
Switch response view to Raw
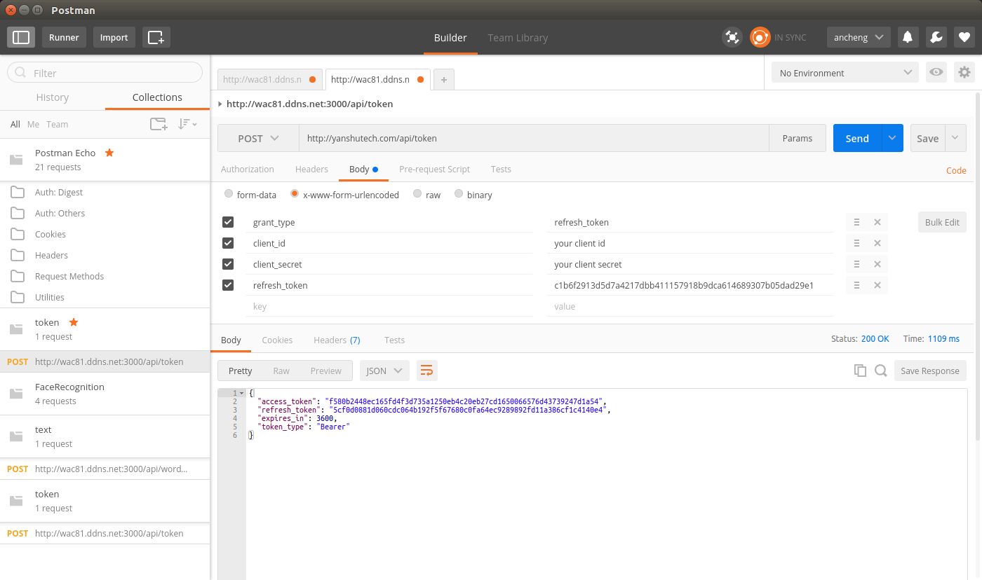[x=281, y=371]
